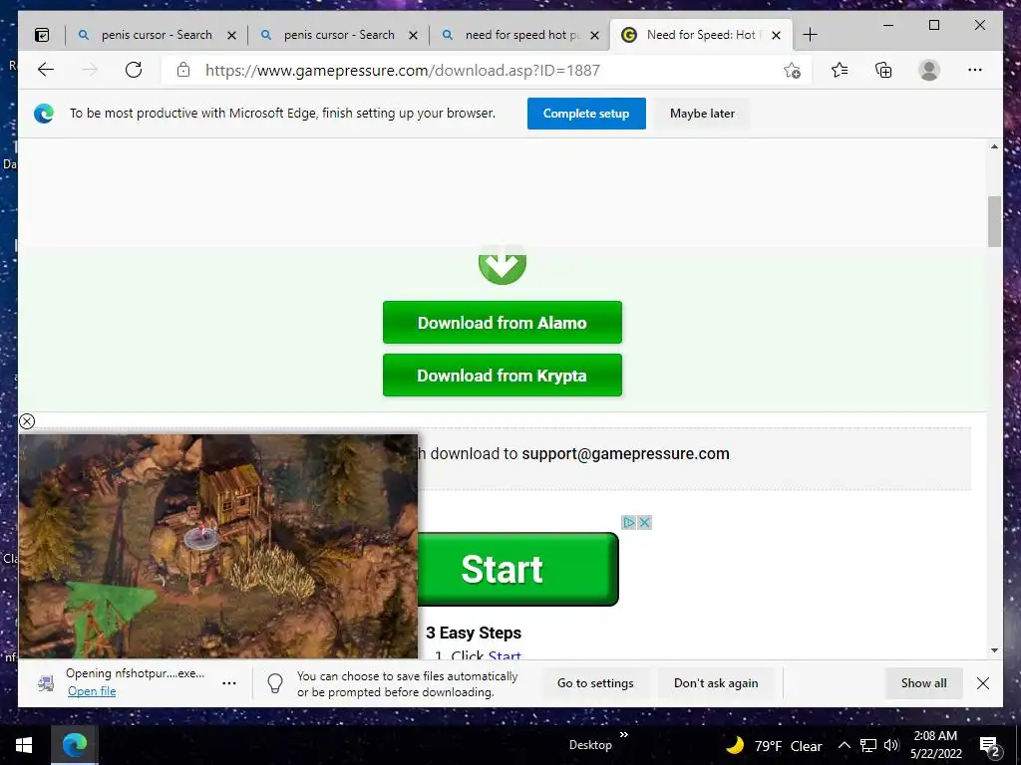
Task: Click the Desktop toolbar label
Action: [x=590, y=745]
